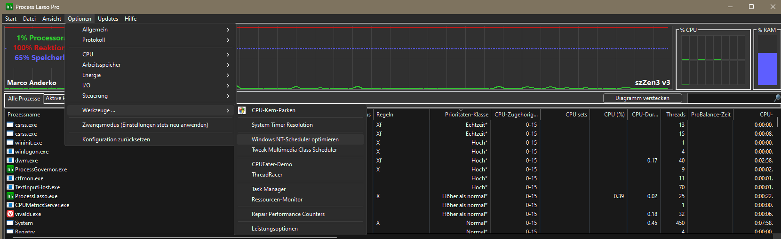Expand the Arbeitsspeicher submenu
781x239 pixels.
(150, 65)
